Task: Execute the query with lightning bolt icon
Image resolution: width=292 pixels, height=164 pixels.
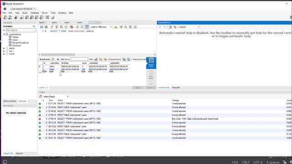Action: 52,27
